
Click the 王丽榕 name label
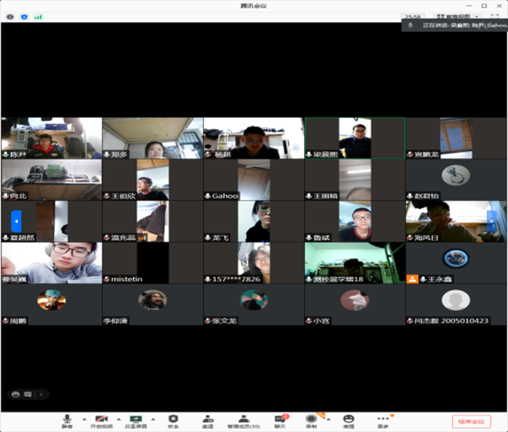point(325,196)
